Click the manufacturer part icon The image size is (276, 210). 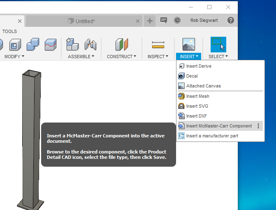(181, 136)
